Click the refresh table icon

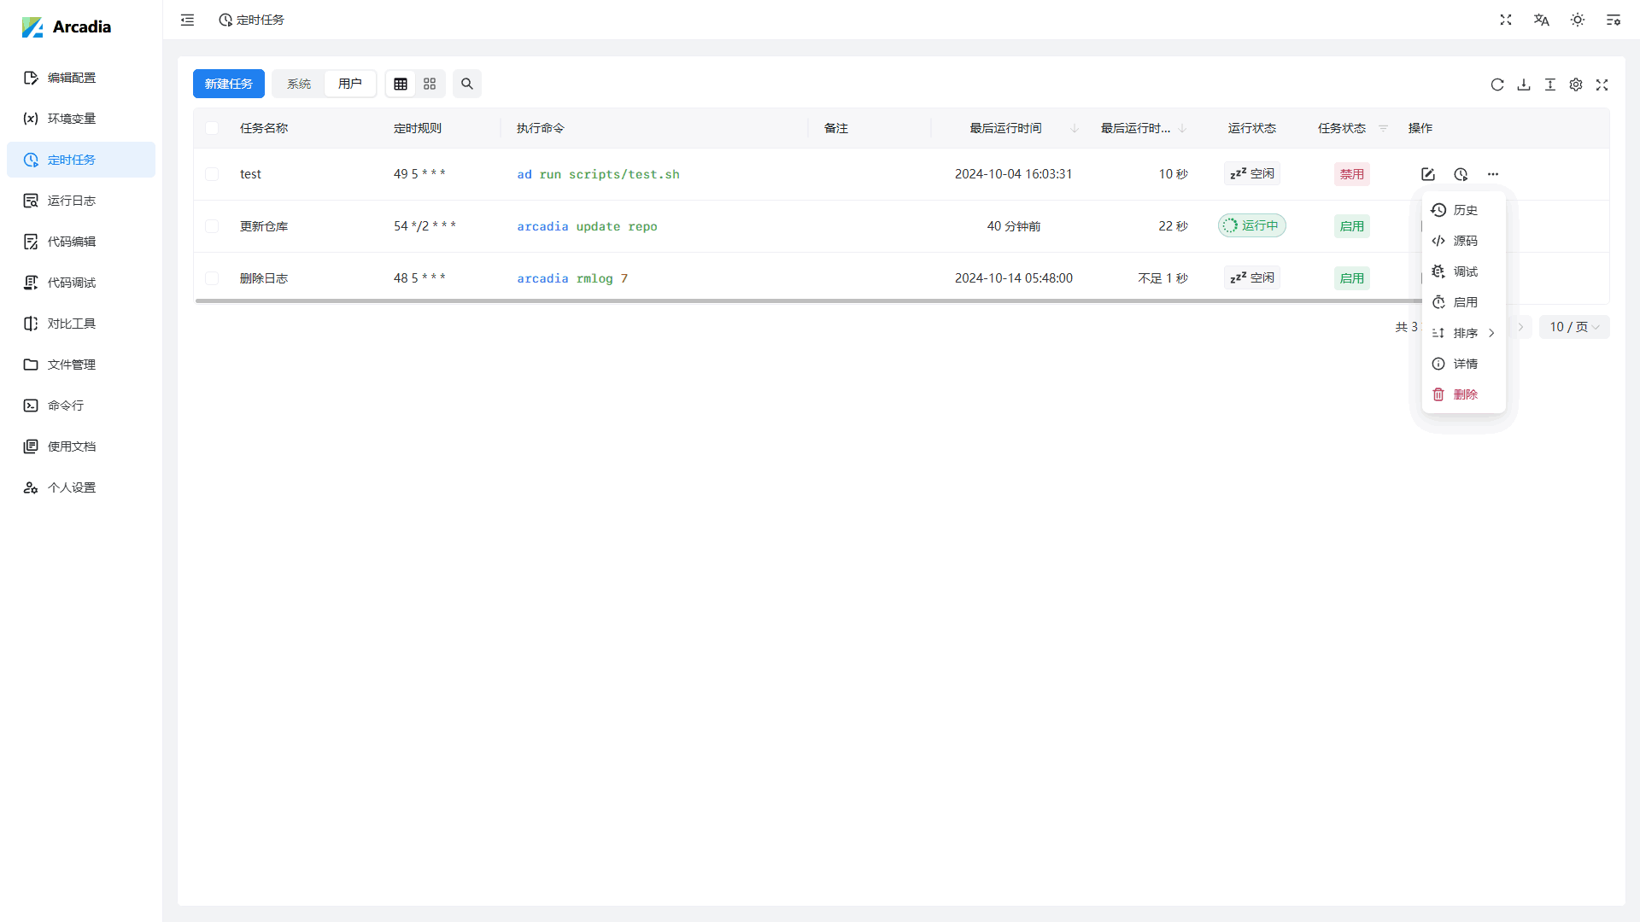1497,85
